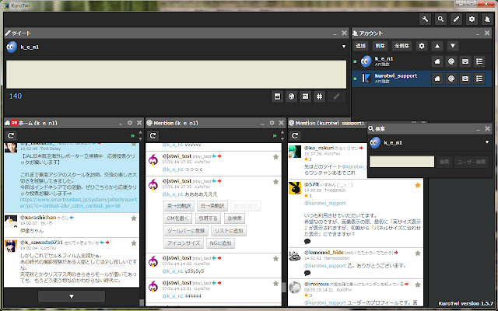
Task: Load more tweets with down arrow button
Action: (x=72, y=296)
